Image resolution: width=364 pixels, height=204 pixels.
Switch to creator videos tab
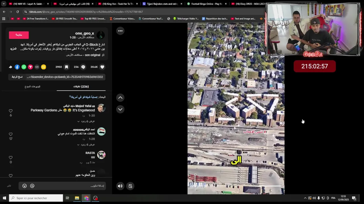[32, 86]
